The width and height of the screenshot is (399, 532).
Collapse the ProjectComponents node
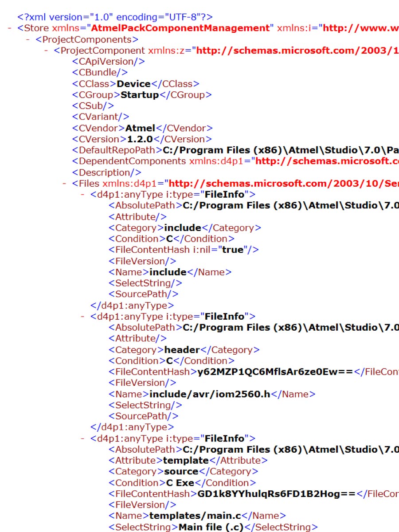point(28,39)
